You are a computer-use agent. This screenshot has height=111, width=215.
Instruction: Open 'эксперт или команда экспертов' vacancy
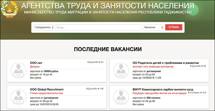click(x=153, y=67)
